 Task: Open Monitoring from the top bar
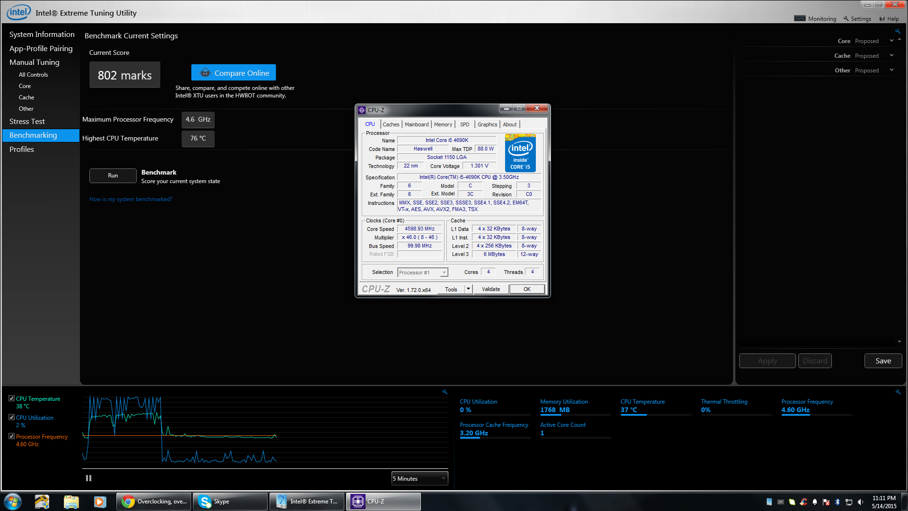coord(816,19)
